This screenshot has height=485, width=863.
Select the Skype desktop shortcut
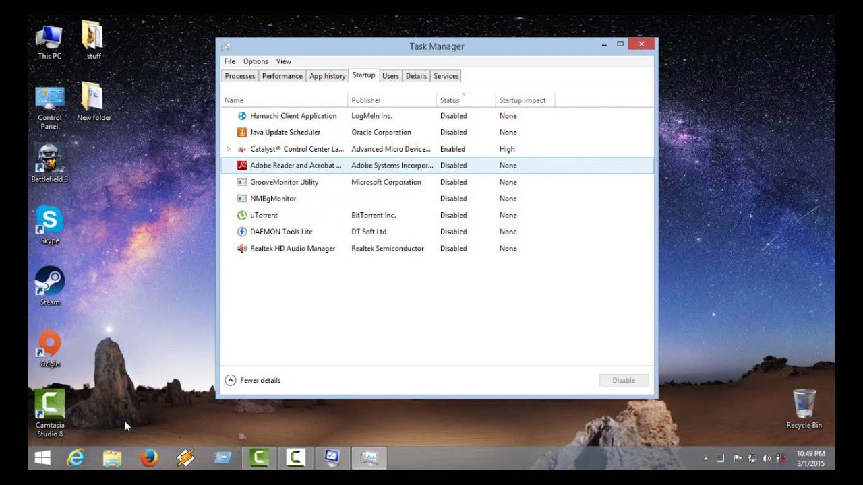pos(50,225)
